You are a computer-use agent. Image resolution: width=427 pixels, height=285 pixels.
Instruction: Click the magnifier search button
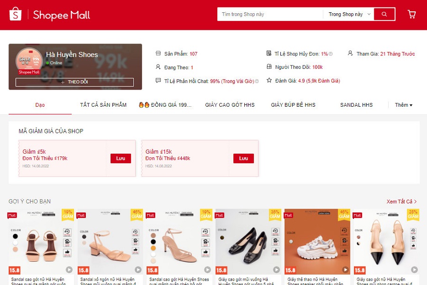(x=384, y=14)
